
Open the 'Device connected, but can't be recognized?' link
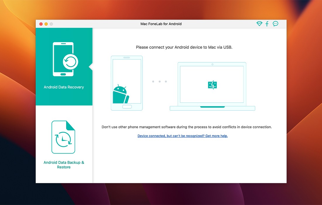coord(182,136)
